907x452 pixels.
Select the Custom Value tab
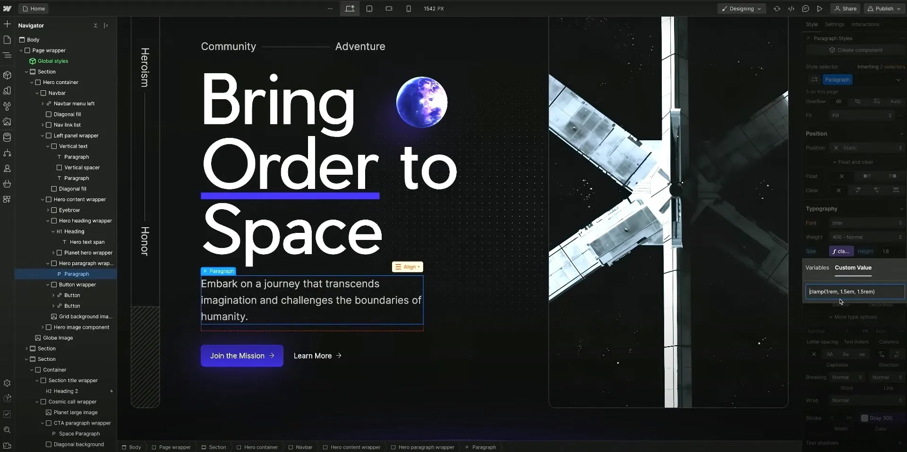[853, 267]
